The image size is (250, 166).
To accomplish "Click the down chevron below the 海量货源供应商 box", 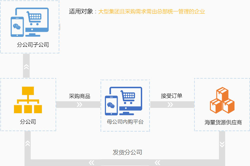I will 222,144.
